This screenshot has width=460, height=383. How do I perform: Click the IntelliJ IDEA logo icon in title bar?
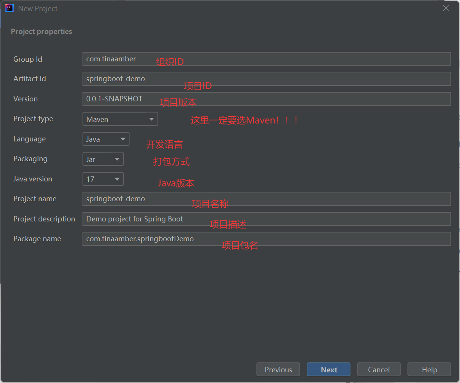pyautogui.click(x=10, y=8)
